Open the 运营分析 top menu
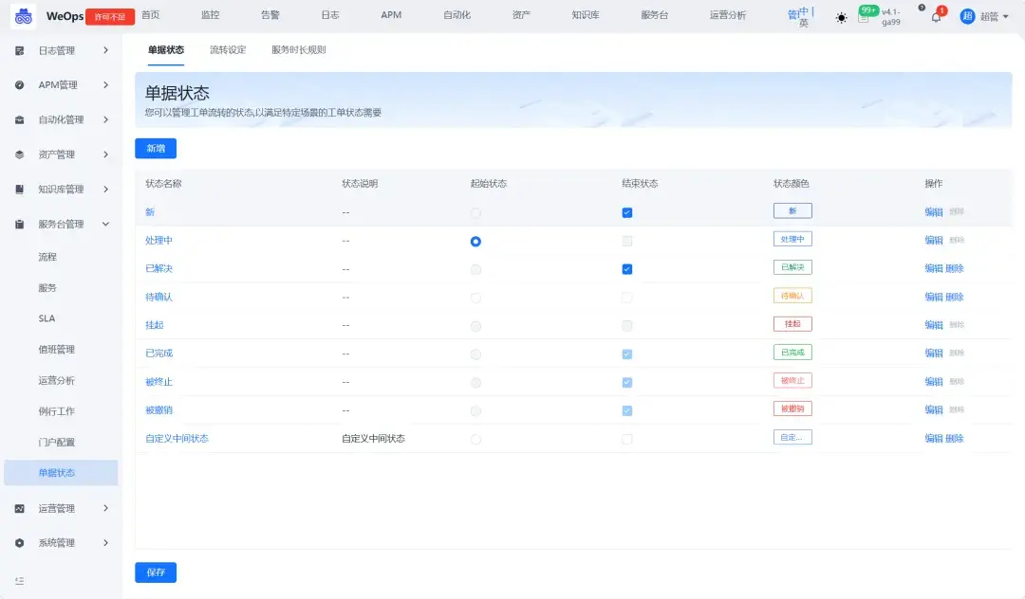 tap(728, 15)
